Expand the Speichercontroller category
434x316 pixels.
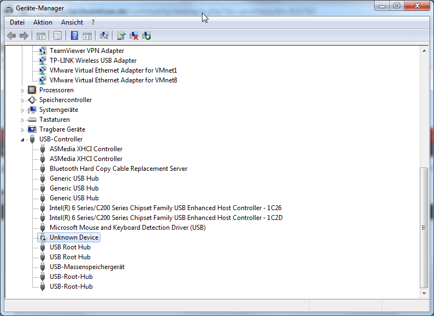23,100
